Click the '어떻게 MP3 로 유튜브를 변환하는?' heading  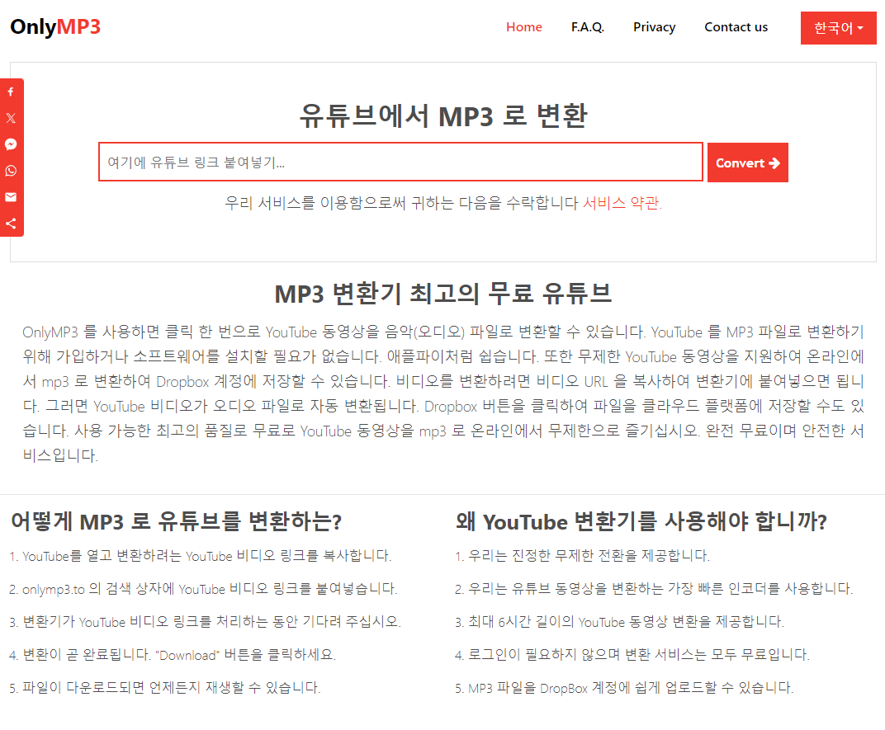[176, 521]
